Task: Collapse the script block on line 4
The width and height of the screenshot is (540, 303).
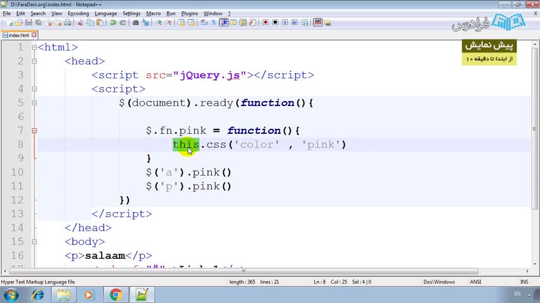Action: tap(34, 89)
